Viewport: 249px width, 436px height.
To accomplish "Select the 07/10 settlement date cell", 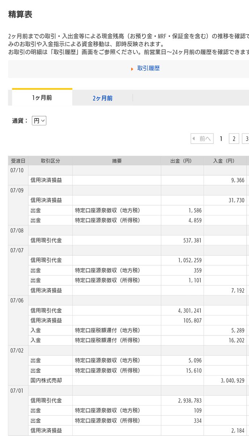I will click(x=18, y=175).
